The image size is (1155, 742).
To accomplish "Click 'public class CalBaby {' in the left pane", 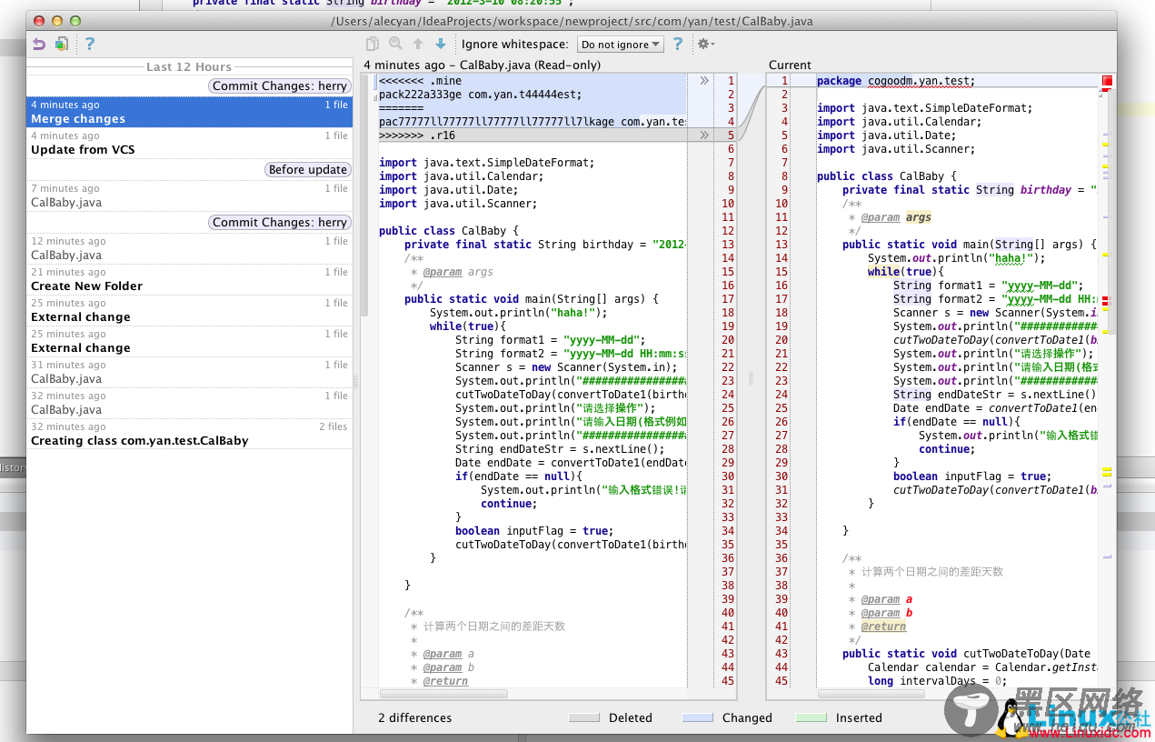I will point(449,231).
